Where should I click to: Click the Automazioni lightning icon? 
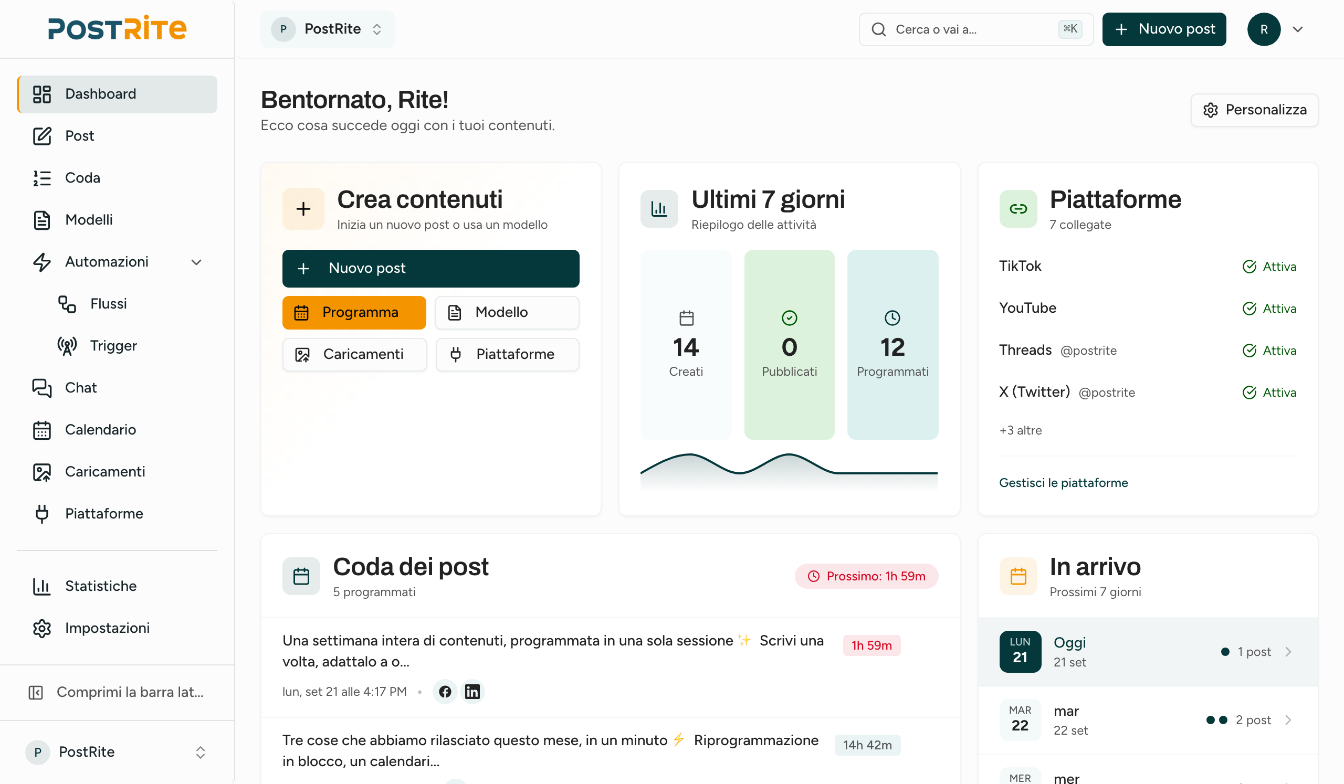point(41,262)
